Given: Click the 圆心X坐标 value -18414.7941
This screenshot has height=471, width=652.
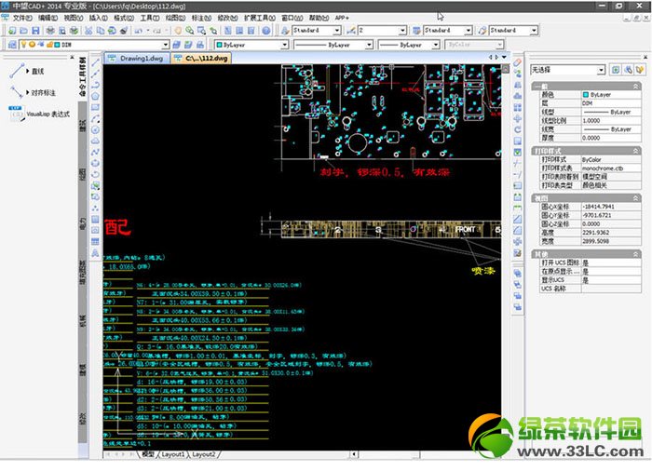Looking at the screenshot, I should 611,207.
